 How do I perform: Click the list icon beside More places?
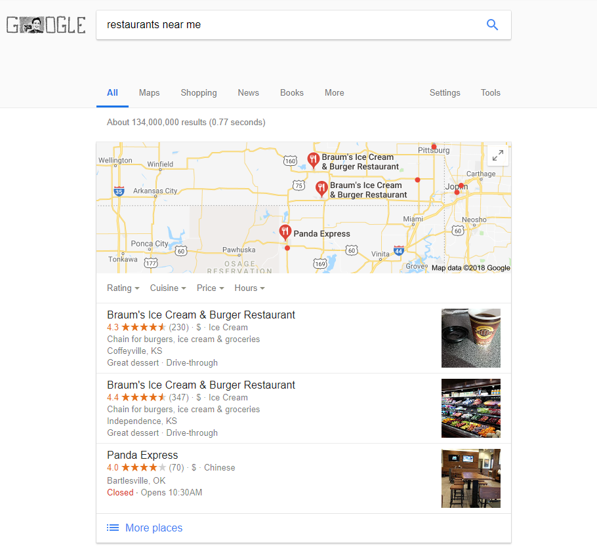[x=113, y=528]
